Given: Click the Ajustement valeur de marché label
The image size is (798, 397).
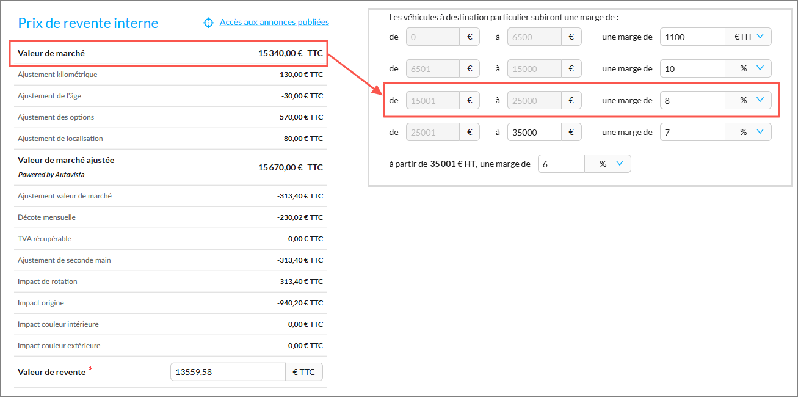Looking at the screenshot, I should pyautogui.click(x=65, y=196).
